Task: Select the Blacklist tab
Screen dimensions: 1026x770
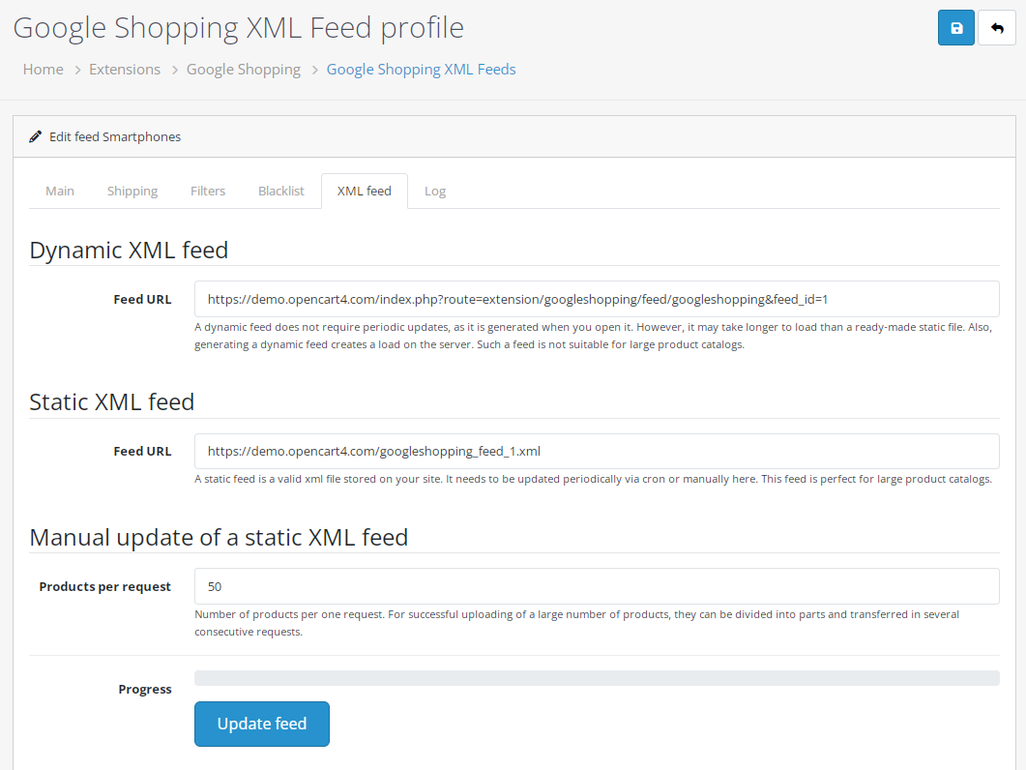Action: (x=280, y=192)
